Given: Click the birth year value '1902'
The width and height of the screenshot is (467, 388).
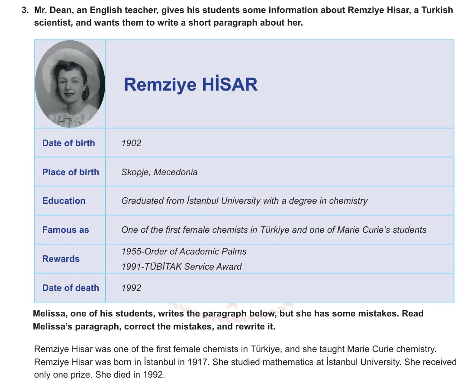Looking at the screenshot, I should tap(131, 143).
